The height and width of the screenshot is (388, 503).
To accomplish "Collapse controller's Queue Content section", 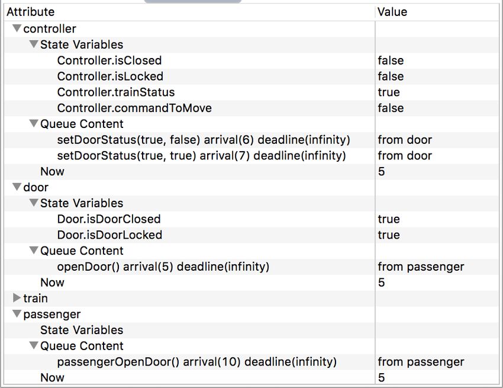I will tap(34, 123).
